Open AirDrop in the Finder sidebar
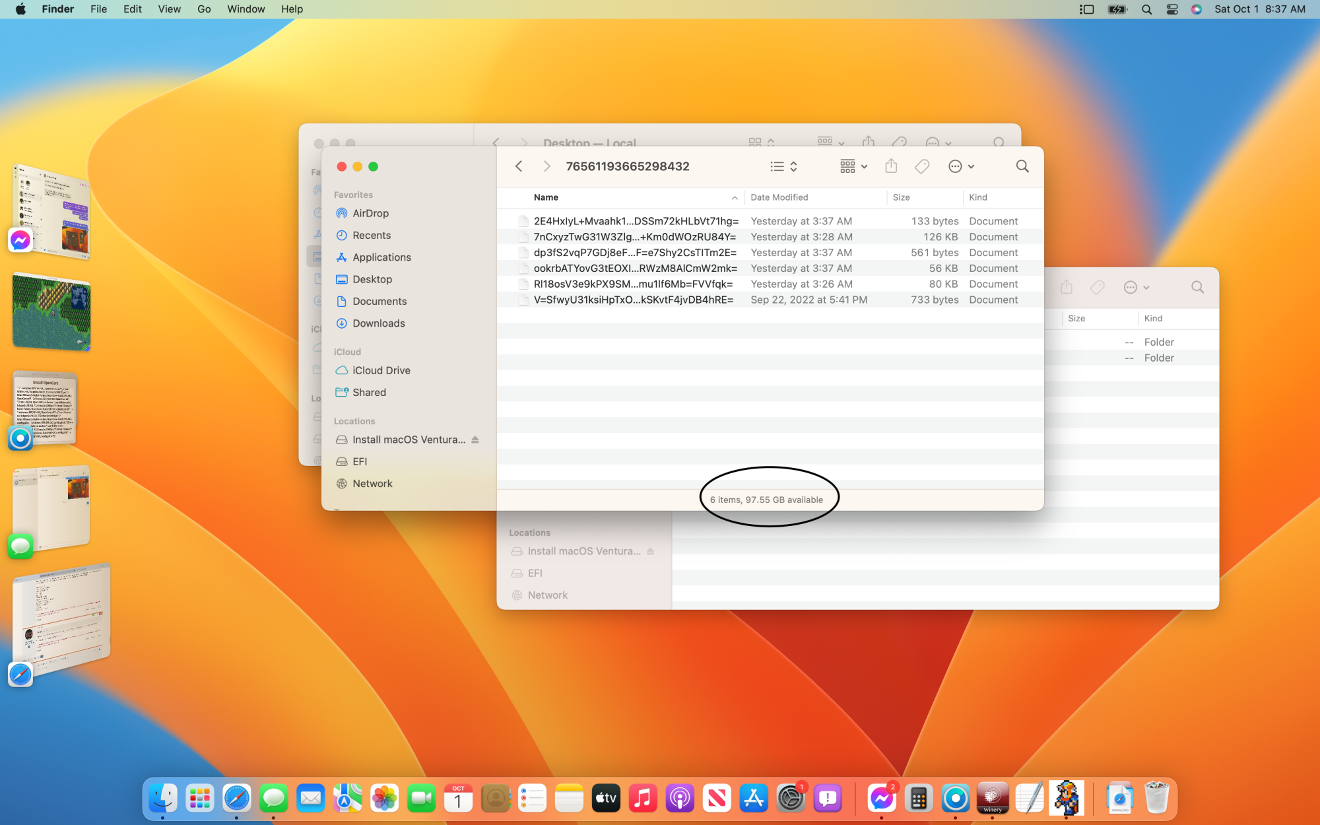 coord(370,213)
